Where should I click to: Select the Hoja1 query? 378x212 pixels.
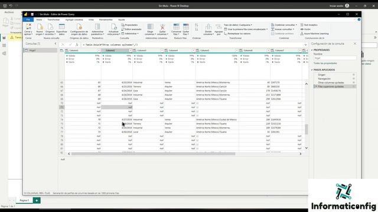[40, 50]
